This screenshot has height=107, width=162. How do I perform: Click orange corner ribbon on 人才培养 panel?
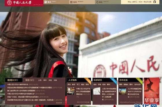click(x=88, y=81)
